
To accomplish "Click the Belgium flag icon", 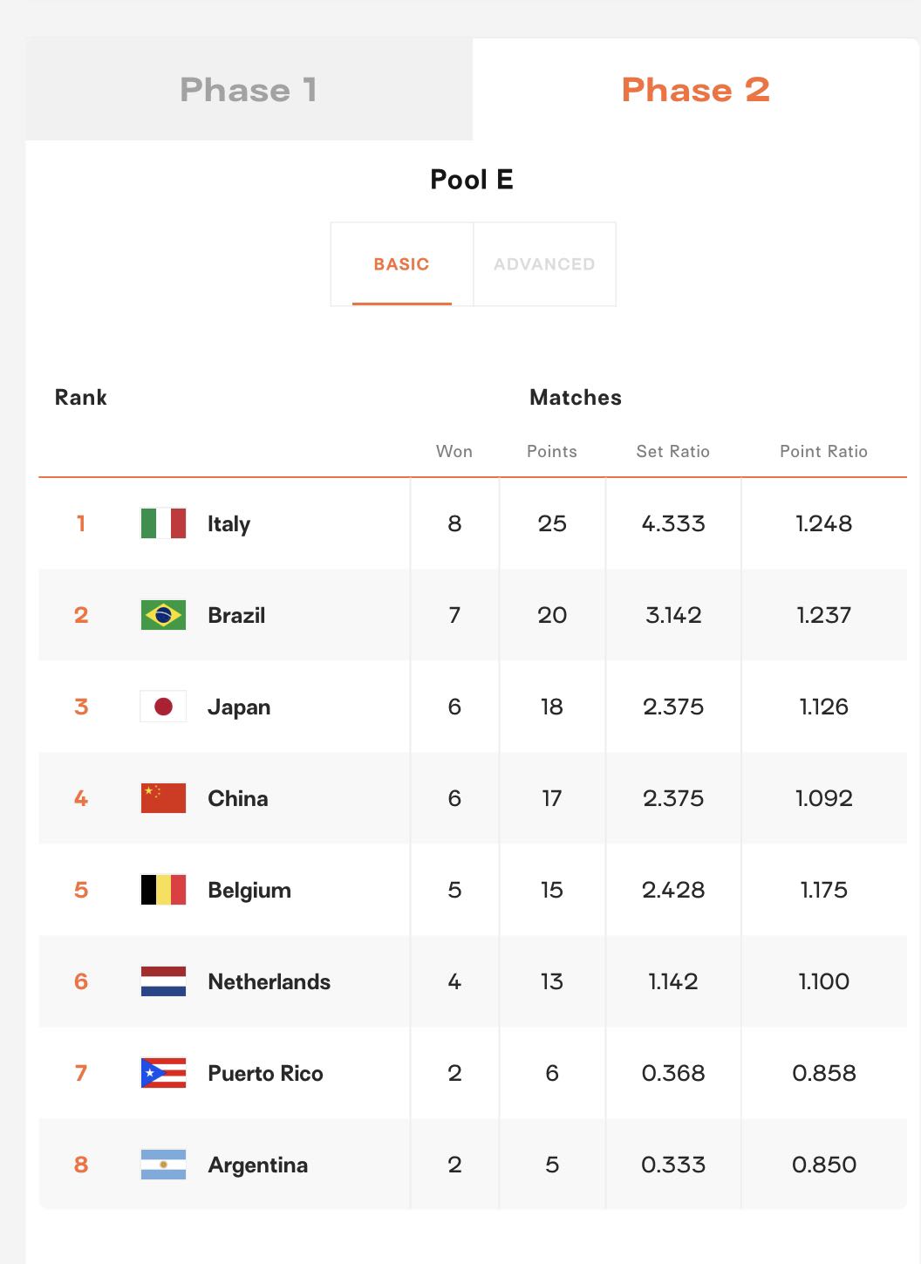I will [163, 890].
